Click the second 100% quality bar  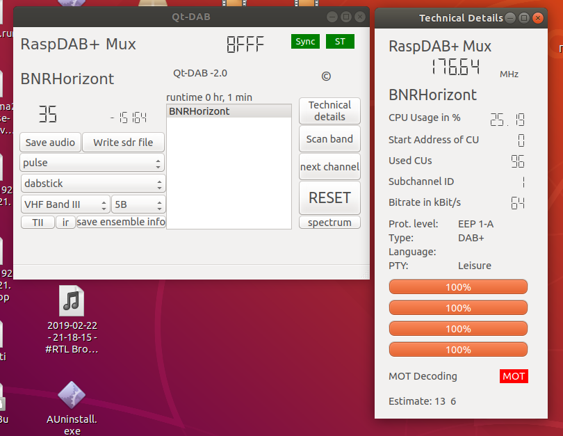coord(458,308)
